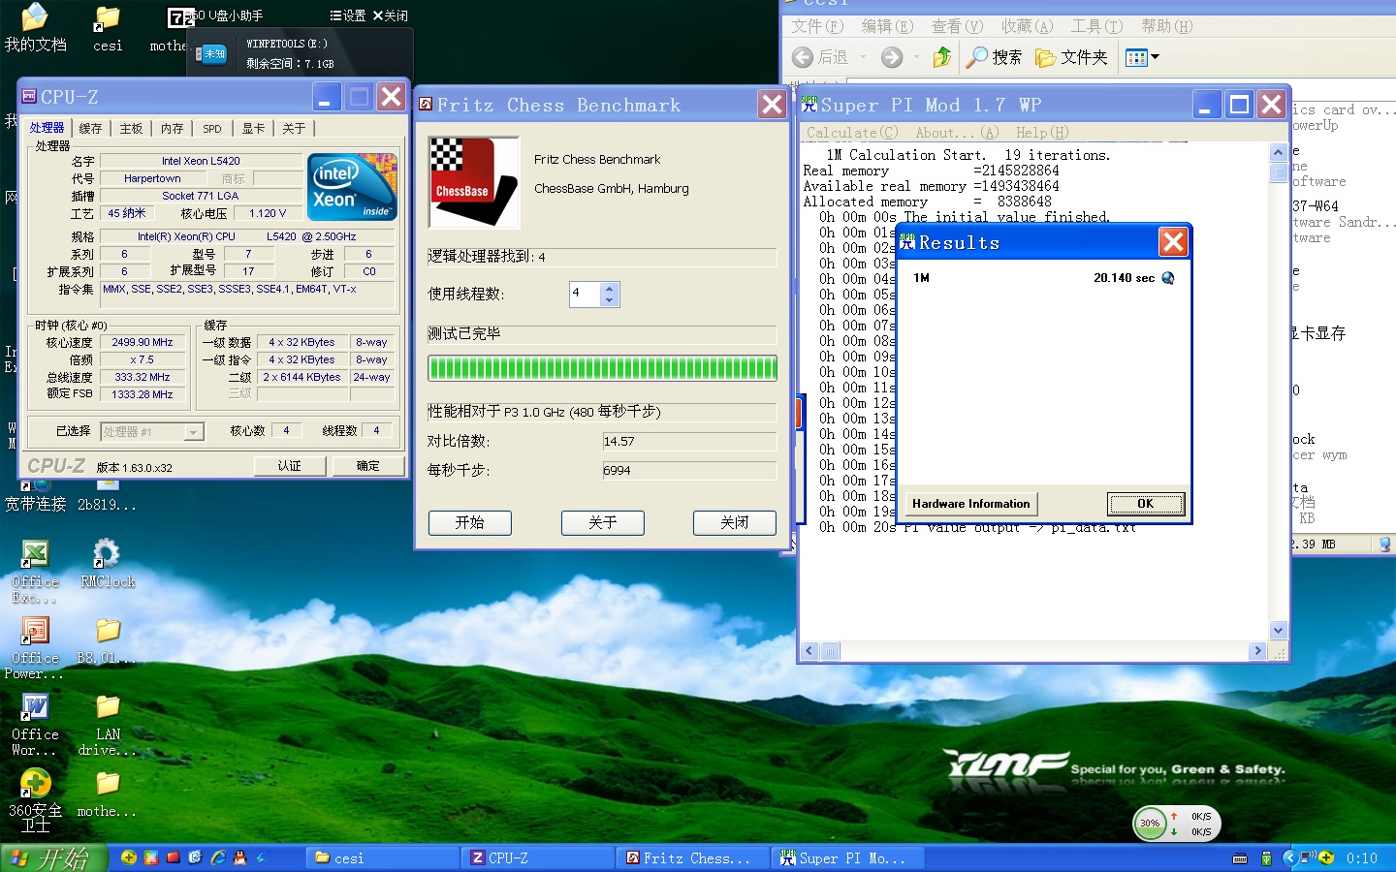This screenshot has width=1396, height=872.
Task: Toggle the 文件夹 folders pane in Explorer
Action: (x=1071, y=57)
